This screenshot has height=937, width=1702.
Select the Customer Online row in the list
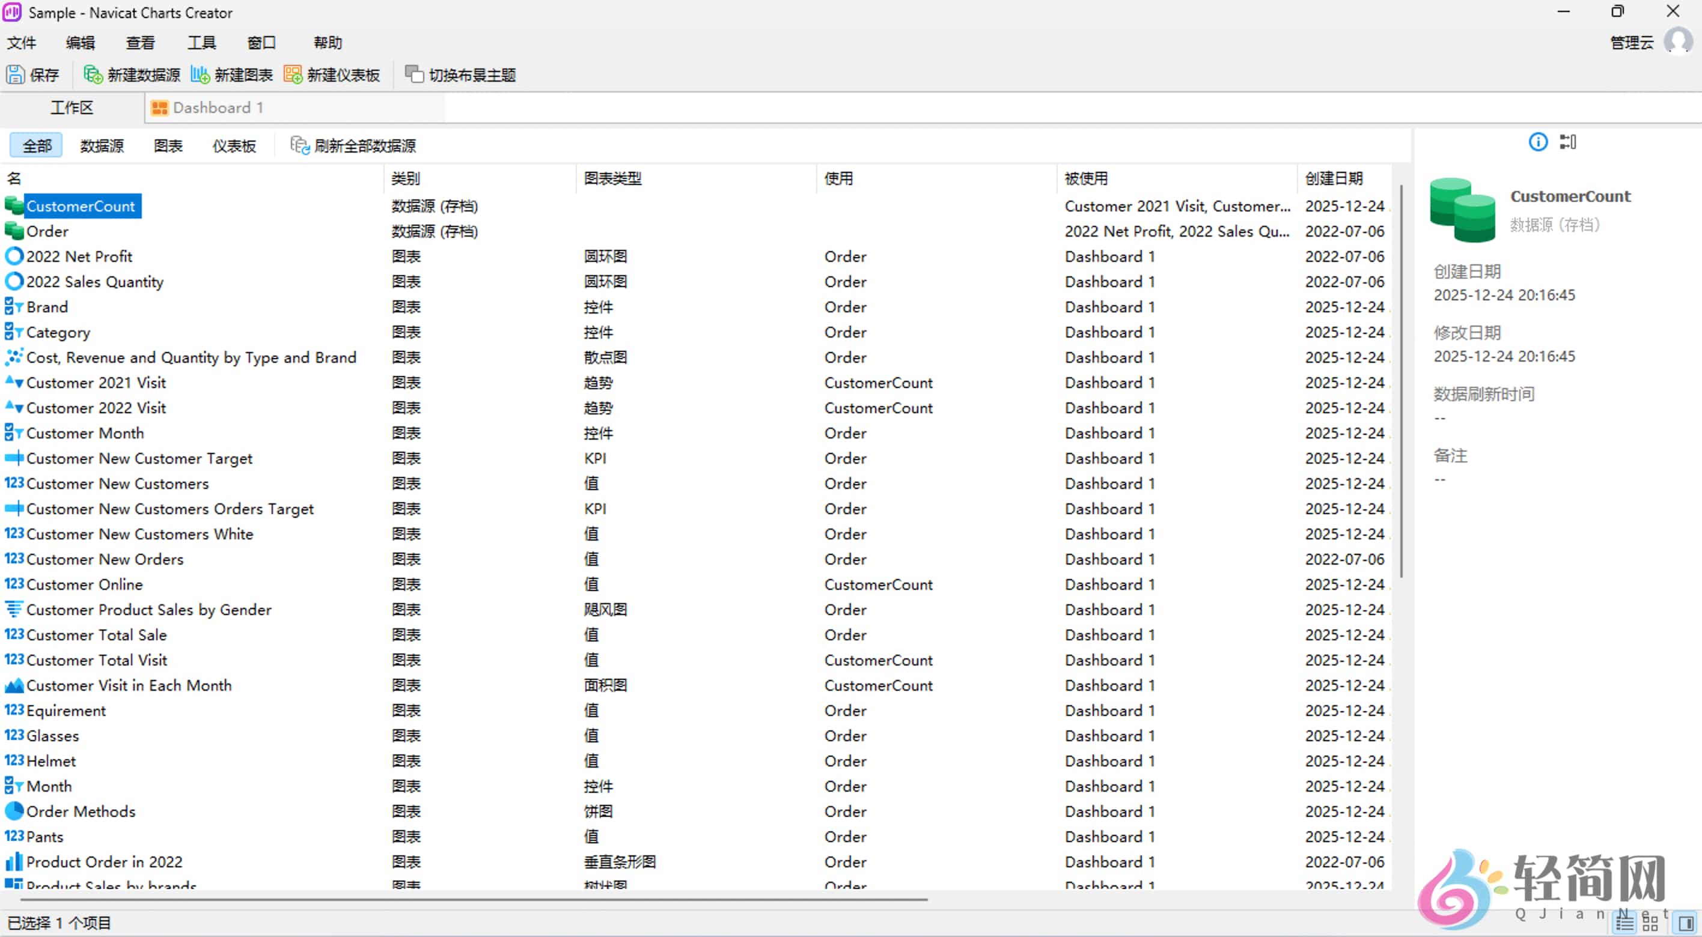pyautogui.click(x=84, y=584)
